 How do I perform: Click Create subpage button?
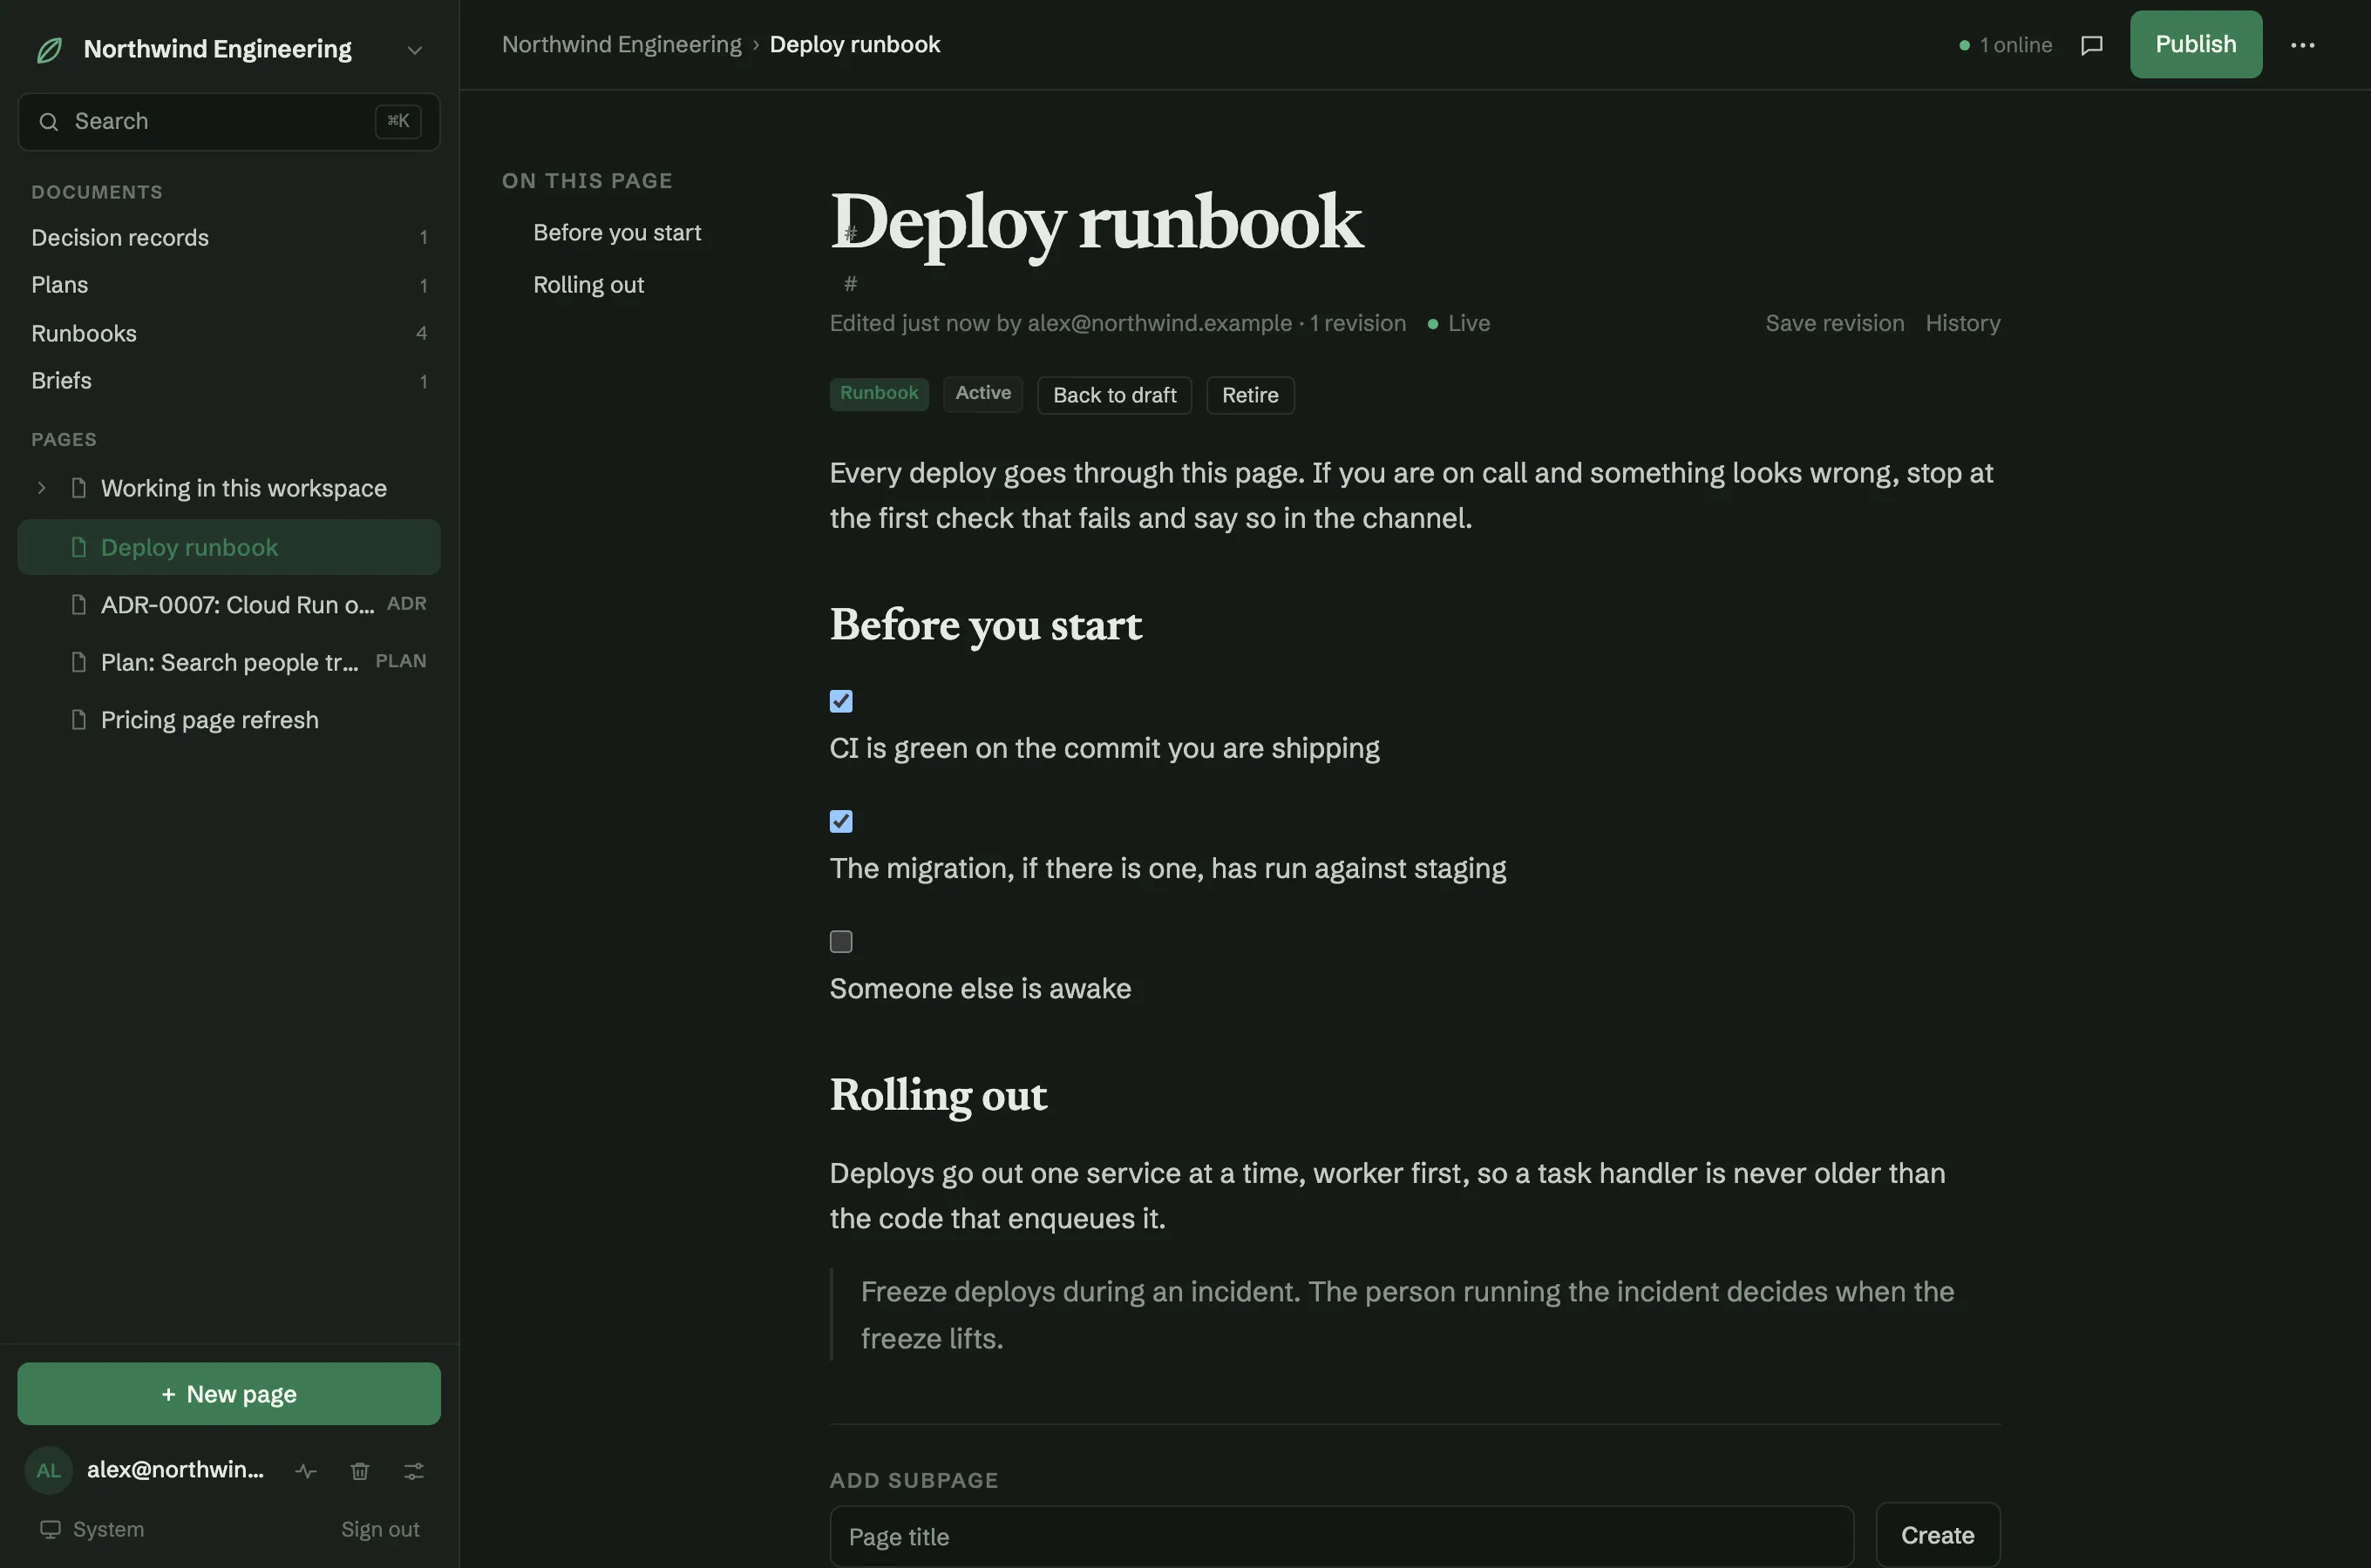coord(1937,1535)
